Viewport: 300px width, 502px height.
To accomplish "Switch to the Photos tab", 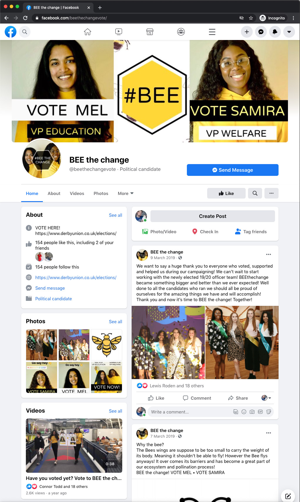I will point(101,193).
